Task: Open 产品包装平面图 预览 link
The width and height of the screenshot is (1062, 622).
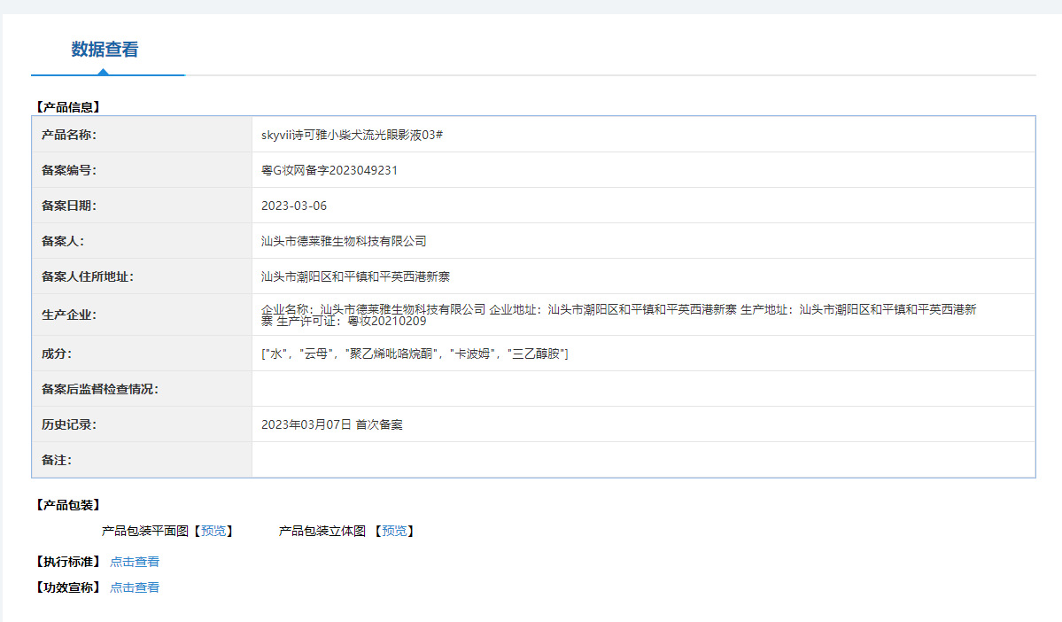Action: tap(213, 532)
